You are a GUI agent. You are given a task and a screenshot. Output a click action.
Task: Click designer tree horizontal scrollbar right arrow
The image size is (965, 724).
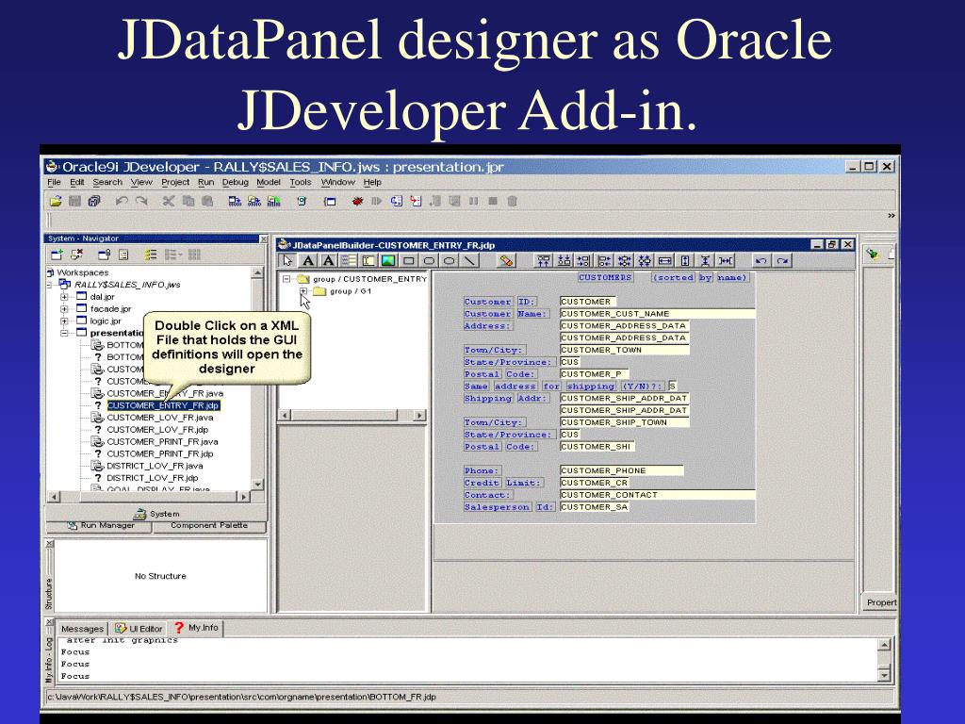click(419, 416)
